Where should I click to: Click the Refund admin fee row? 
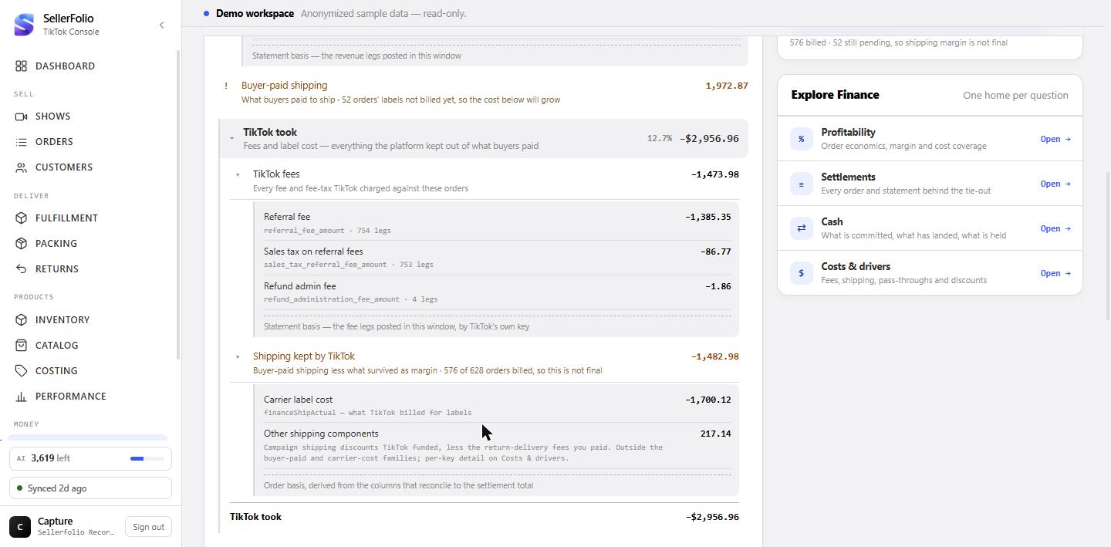click(x=497, y=292)
